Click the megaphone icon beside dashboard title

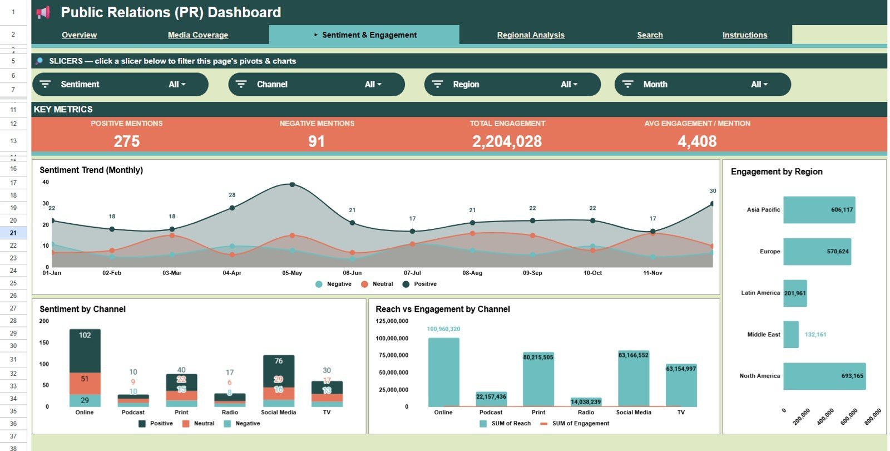[43, 12]
